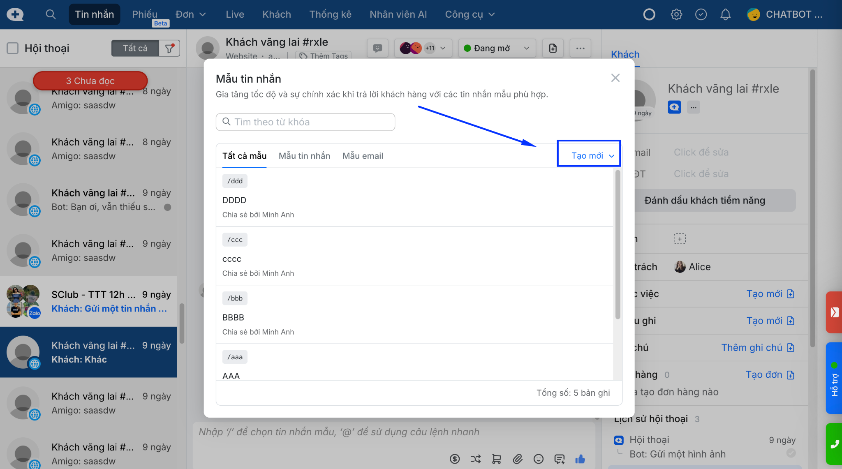The height and width of the screenshot is (469, 842).
Task: Open the settings gear icon
Action: click(x=676, y=14)
